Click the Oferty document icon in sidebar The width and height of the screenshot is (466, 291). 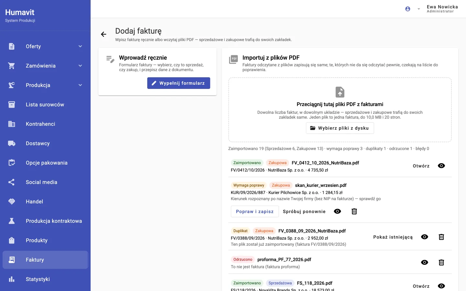12,46
